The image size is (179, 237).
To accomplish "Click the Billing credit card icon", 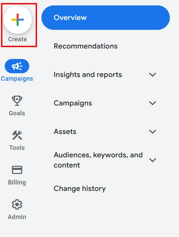I will (x=17, y=170).
